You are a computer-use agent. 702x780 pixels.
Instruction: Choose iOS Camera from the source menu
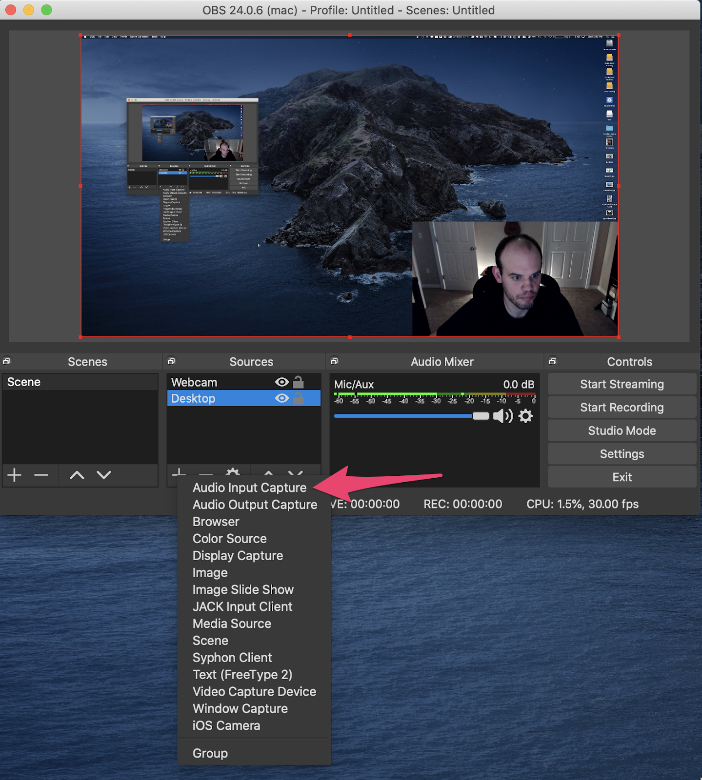tap(255, 726)
